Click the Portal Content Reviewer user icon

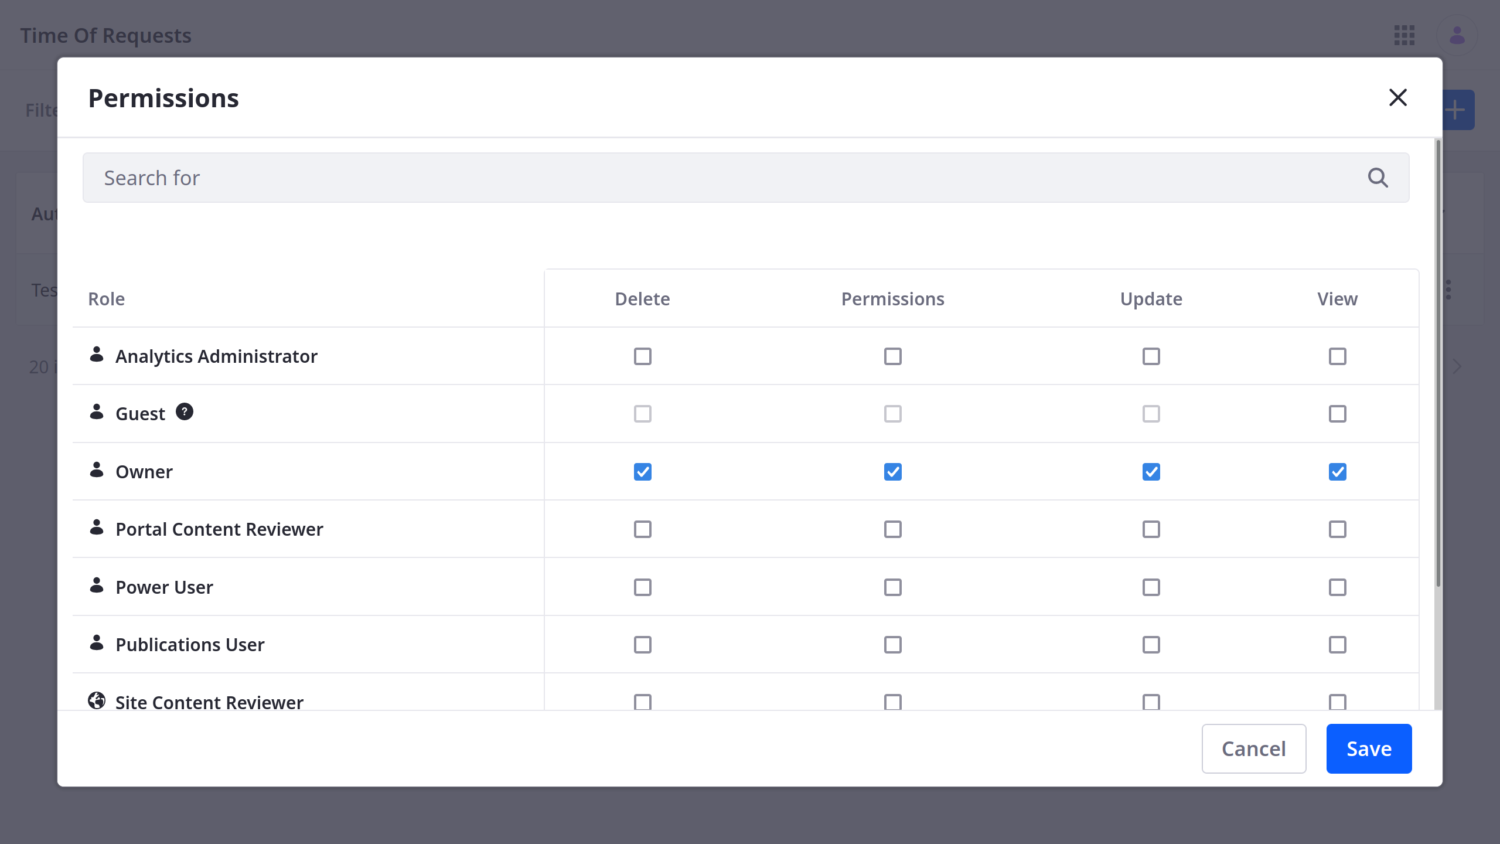[97, 527]
